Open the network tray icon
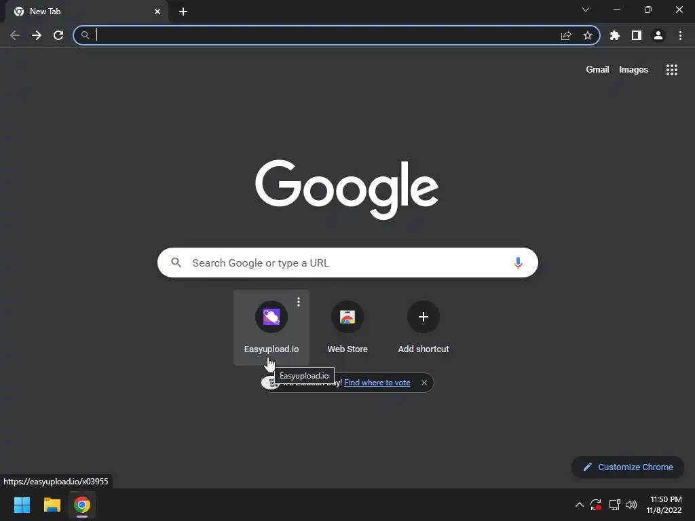 click(614, 505)
